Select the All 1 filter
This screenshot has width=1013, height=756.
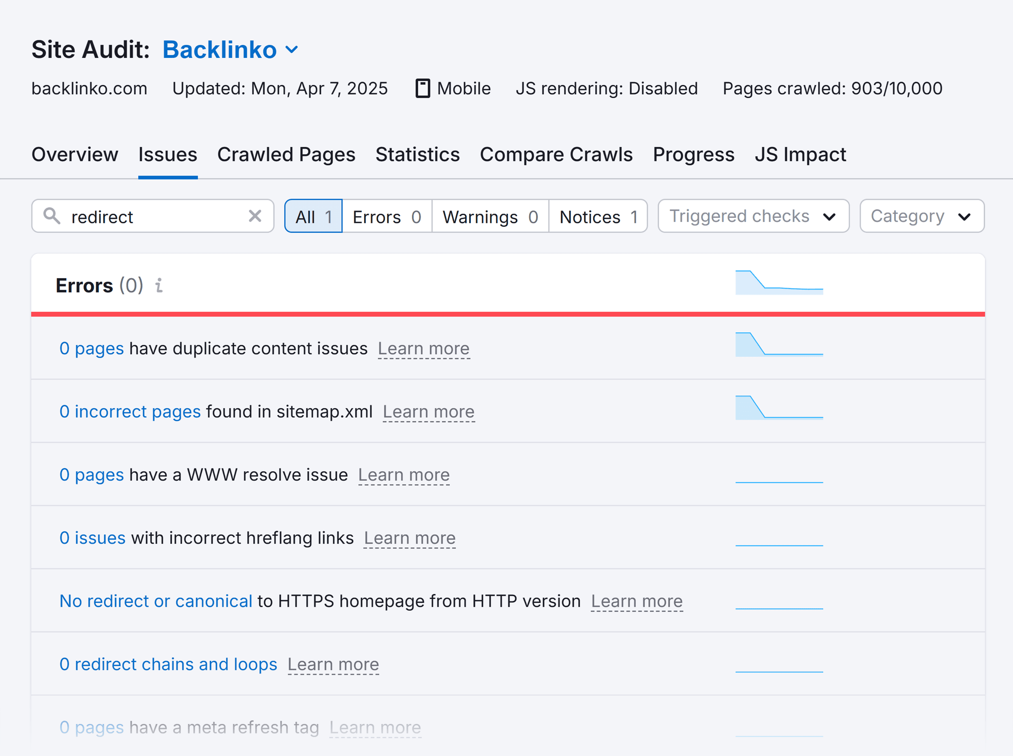coord(314,216)
